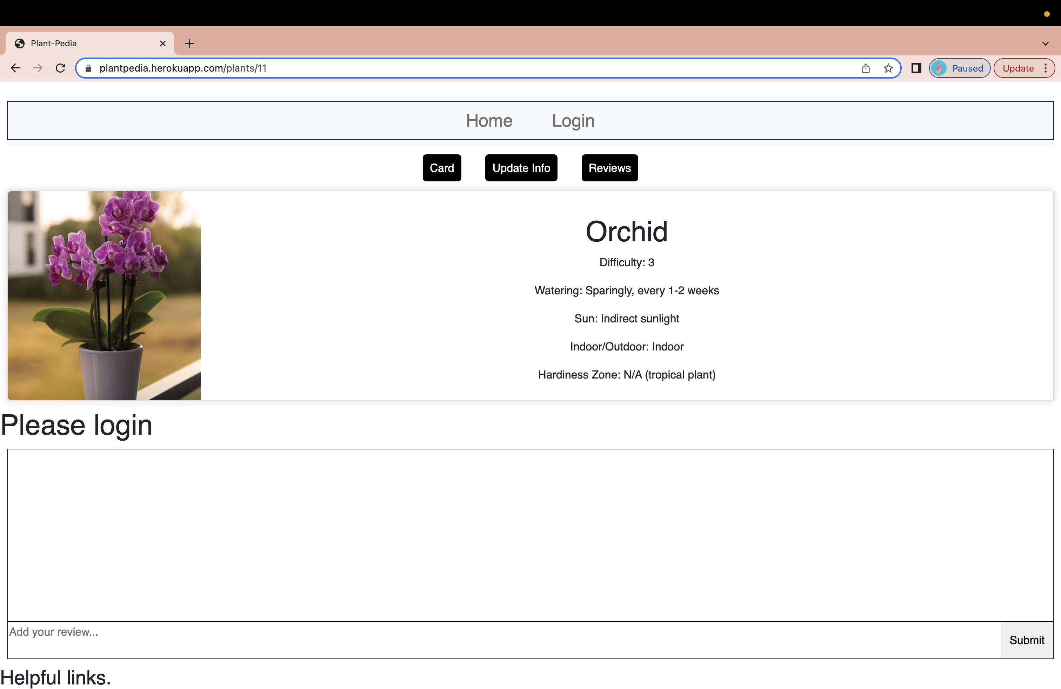Share this page via share icon
1061x689 pixels.
tap(866, 68)
